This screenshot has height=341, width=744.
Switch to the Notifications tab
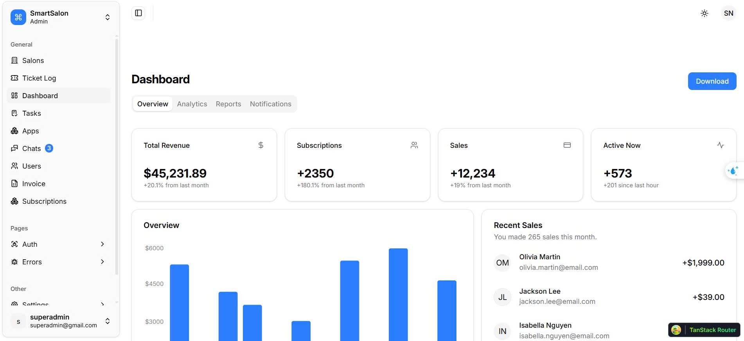(x=271, y=104)
